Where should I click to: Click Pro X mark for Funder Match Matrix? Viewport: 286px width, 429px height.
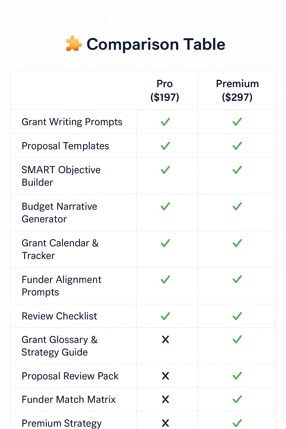pos(165,399)
